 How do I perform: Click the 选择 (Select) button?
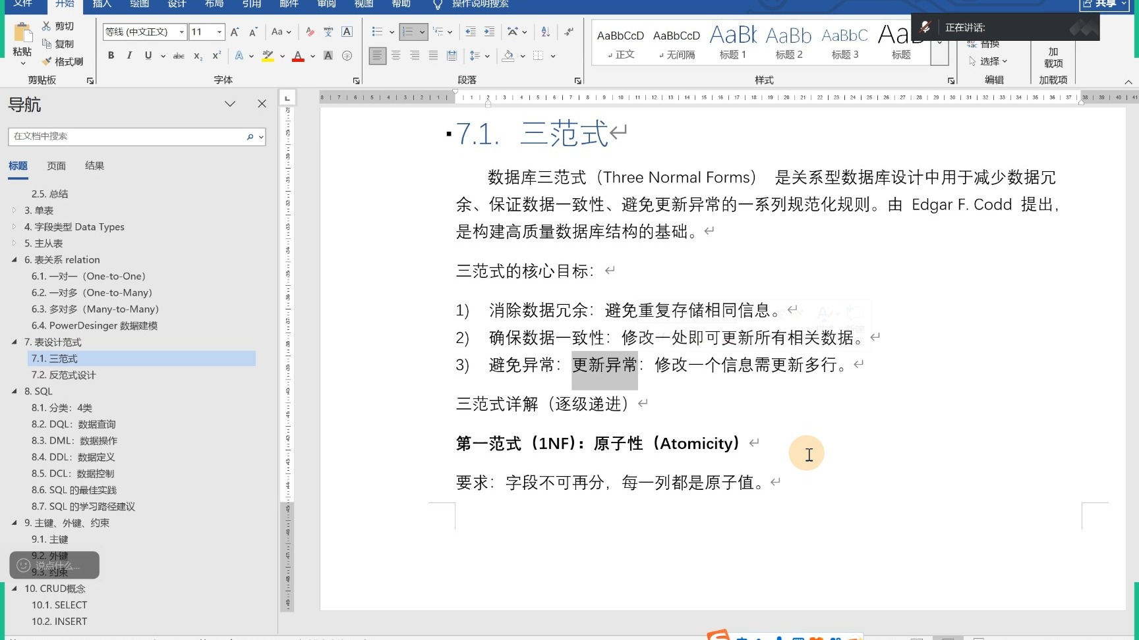point(988,61)
